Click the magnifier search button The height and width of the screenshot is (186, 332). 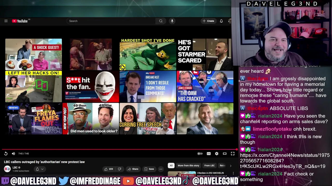(x=161, y=21)
